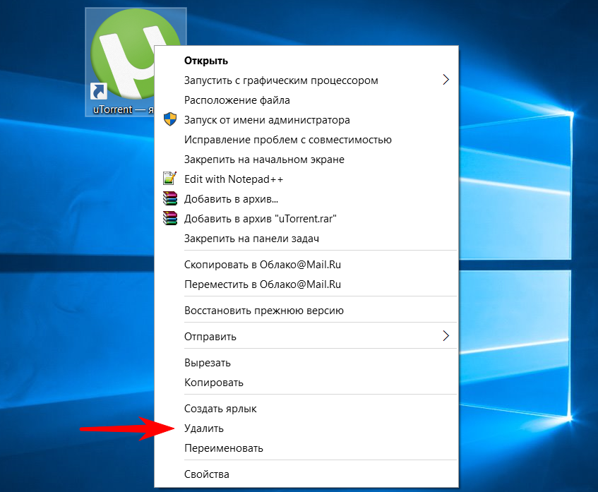
Task: Click WinRAR icon beside 'Добавить в архив...'
Action: (x=169, y=199)
